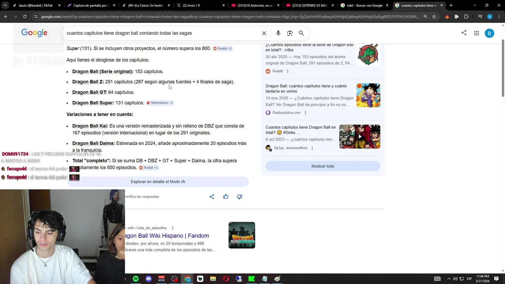This screenshot has height=284, width=505.
Task: Open Dragon Ball Wiki Hispano Fandom result
Action: [x=167, y=235]
